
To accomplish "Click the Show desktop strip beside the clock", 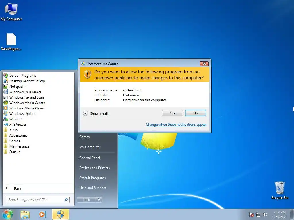I will (x=292, y=214).
